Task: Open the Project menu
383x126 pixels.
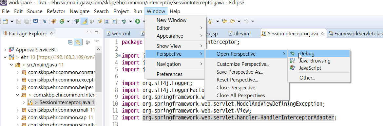Action: (x=121, y=11)
